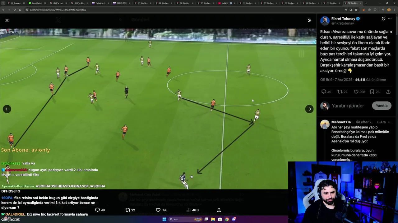Open the Chrome profile avatar
Screen dimensions: 398x223
pos(389,10)
